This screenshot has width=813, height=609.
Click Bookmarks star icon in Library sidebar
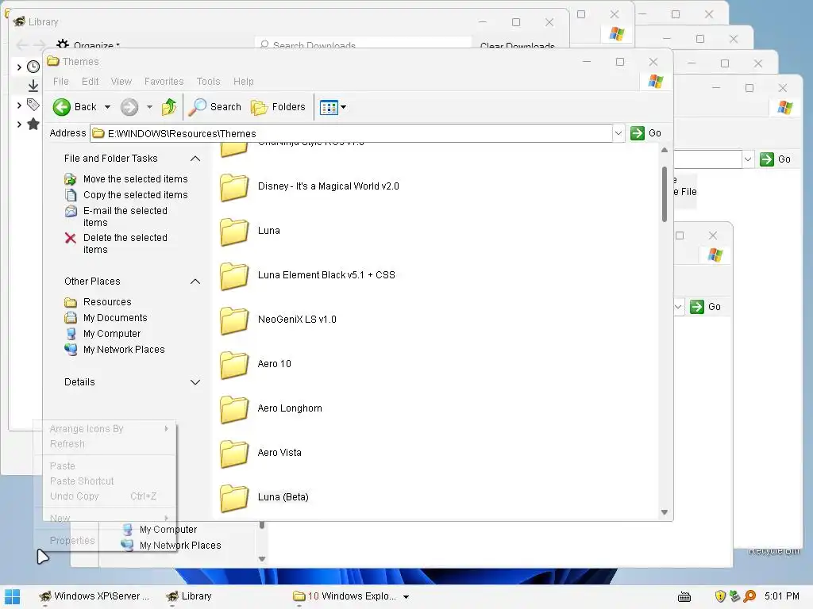[33, 124]
